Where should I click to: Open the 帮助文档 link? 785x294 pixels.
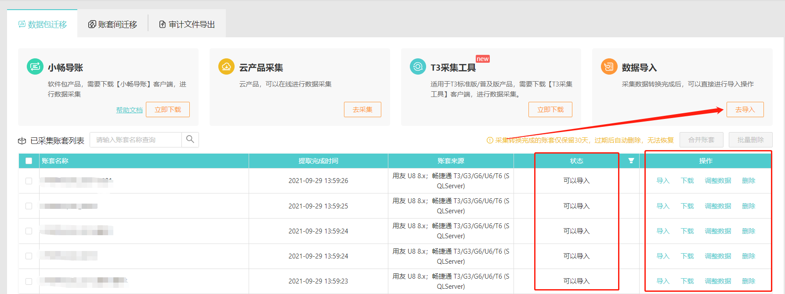(x=129, y=110)
